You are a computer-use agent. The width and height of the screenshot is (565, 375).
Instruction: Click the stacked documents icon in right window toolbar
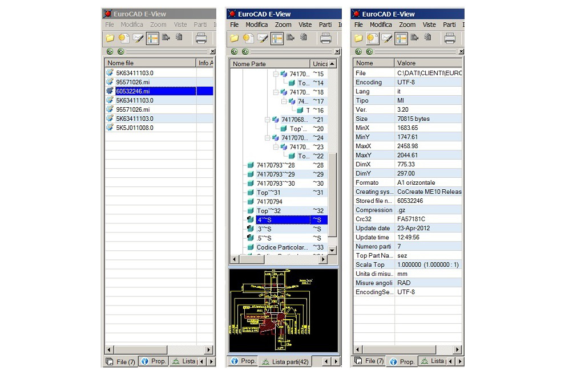(x=427, y=36)
